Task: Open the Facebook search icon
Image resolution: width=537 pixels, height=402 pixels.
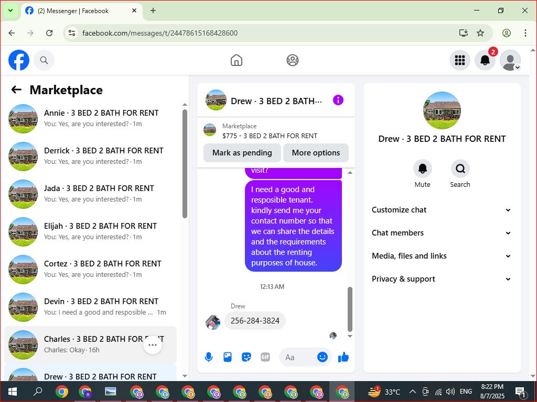Action: [x=44, y=60]
